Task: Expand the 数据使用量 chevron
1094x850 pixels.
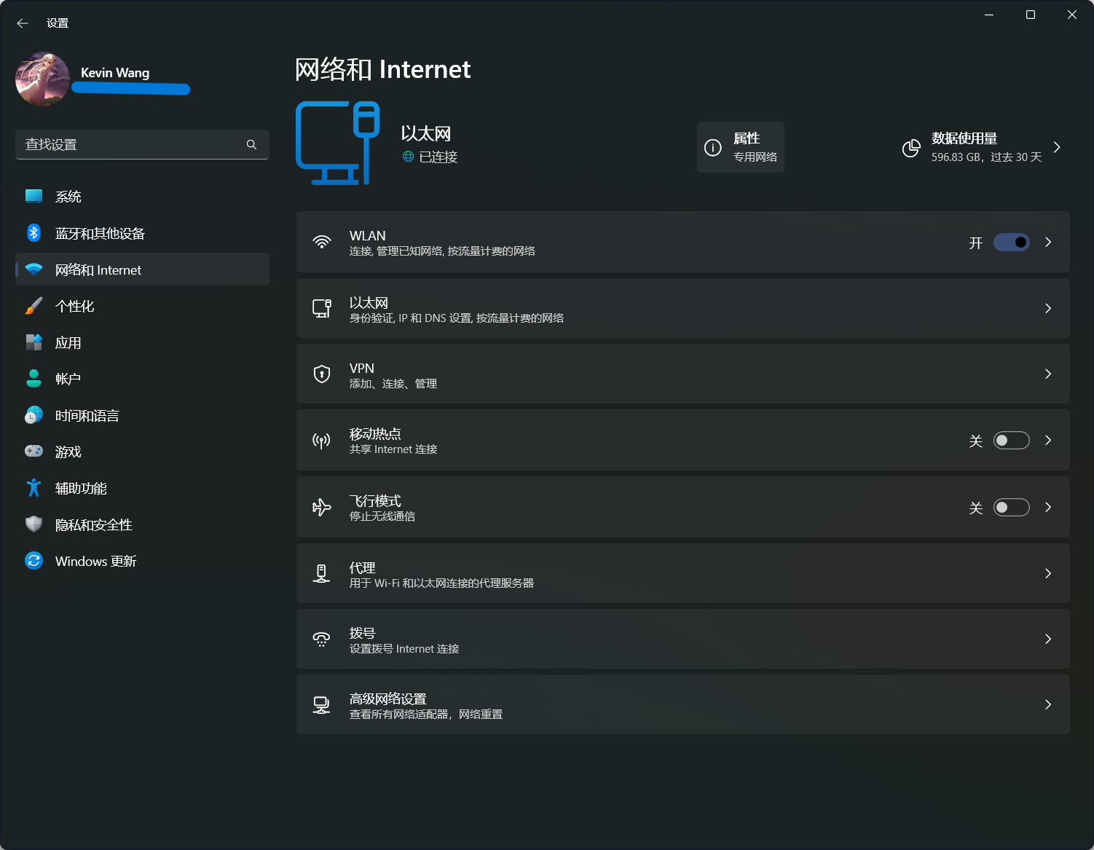Action: tap(1057, 147)
